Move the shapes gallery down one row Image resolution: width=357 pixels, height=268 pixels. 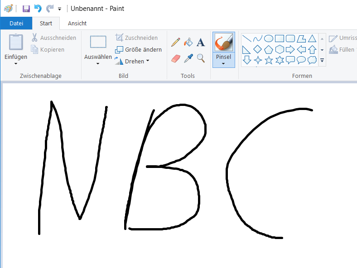point(322,50)
